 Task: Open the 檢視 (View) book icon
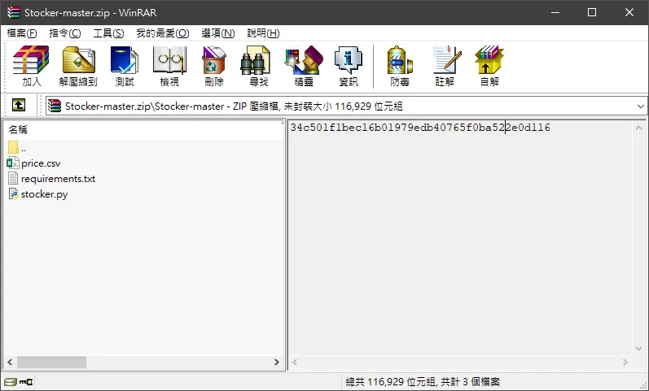pos(169,66)
